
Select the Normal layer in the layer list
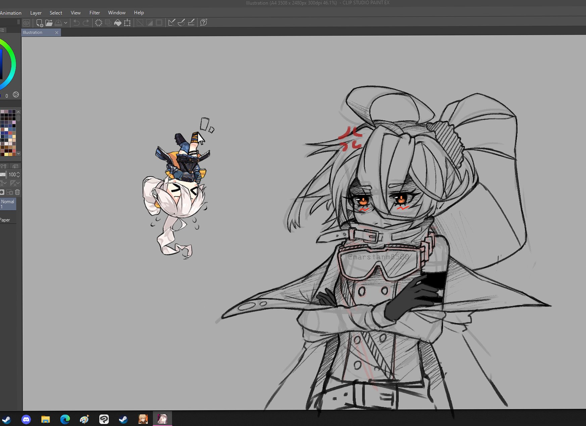pos(8,204)
